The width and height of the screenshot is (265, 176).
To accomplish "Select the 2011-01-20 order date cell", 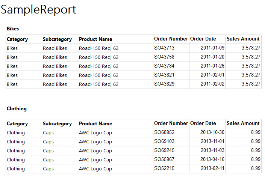I will (x=212, y=57).
